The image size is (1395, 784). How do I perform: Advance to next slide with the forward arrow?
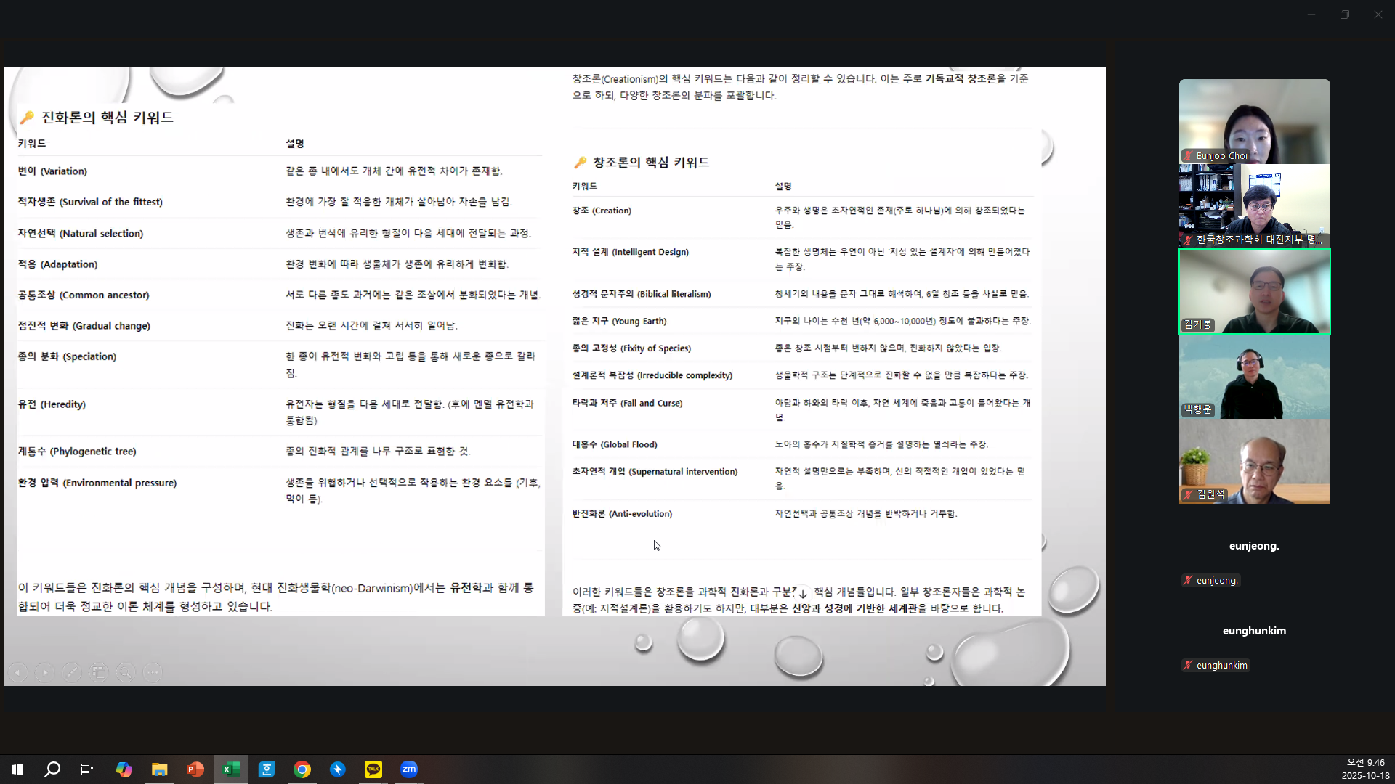click(x=45, y=672)
